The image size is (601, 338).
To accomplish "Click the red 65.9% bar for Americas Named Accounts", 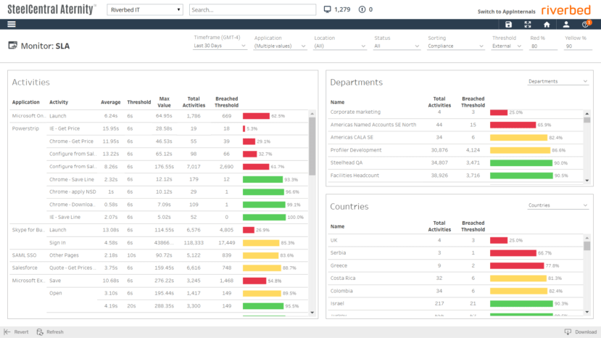I will tap(513, 125).
